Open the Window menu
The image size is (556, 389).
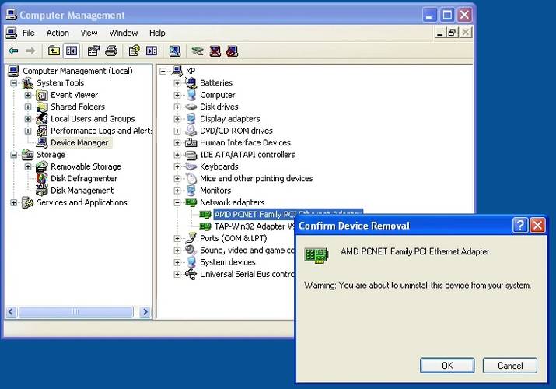click(x=124, y=33)
